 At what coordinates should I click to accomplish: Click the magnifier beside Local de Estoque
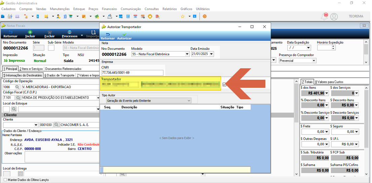click(14, 109)
